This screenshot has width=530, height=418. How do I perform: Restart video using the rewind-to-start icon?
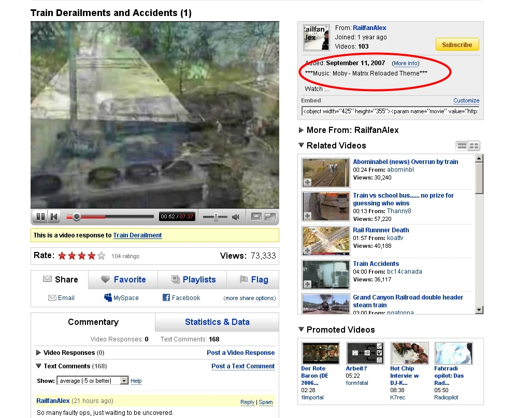point(54,217)
